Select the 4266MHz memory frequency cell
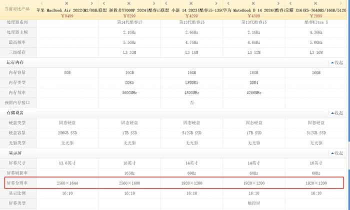The height and width of the screenshot is (210, 350). coord(254,93)
